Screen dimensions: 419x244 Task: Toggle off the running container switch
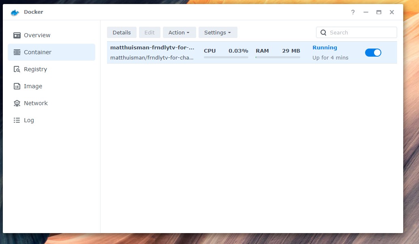pyautogui.click(x=373, y=53)
